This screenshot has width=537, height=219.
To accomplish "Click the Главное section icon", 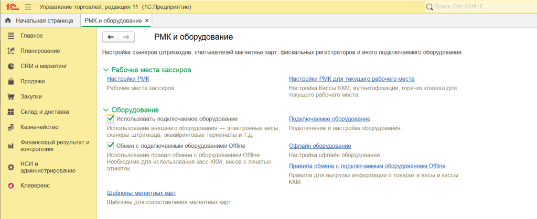I will point(11,36).
